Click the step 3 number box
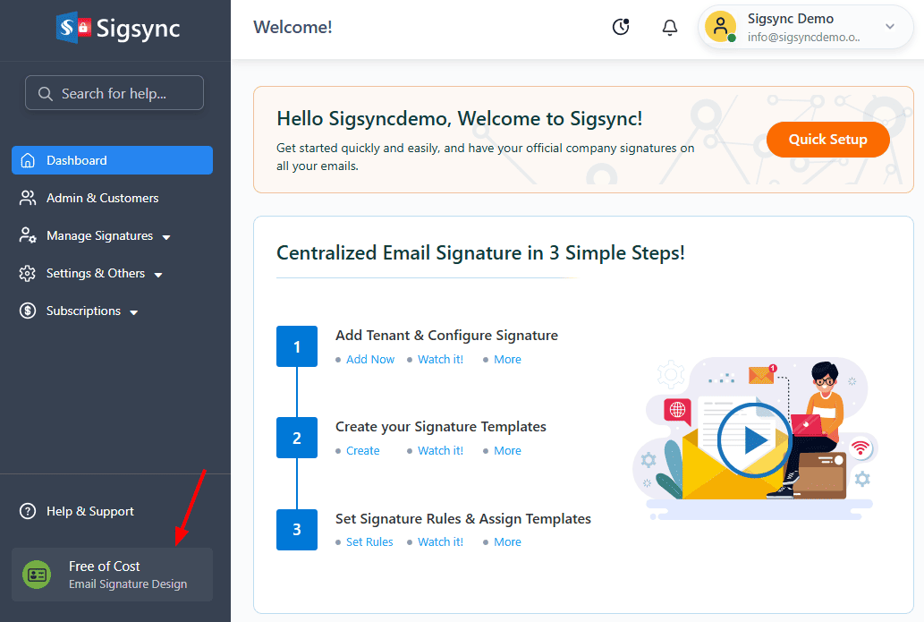The width and height of the screenshot is (924, 622). coord(297,530)
